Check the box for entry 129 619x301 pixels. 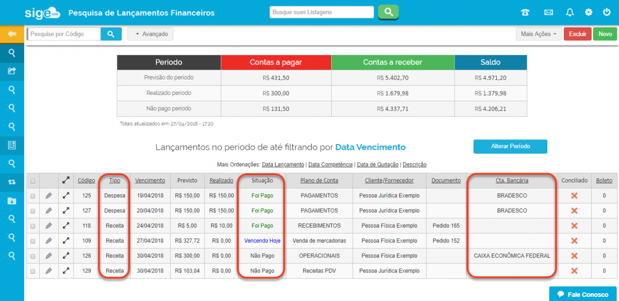pos(33,271)
